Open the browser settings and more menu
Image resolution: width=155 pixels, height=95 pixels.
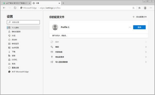tap(151, 8)
